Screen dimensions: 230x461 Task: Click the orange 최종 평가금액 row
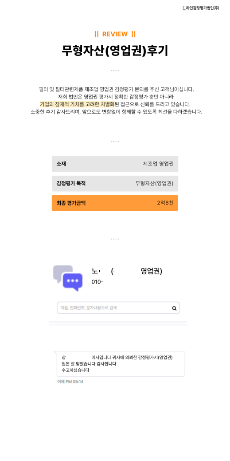pyautogui.click(x=115, y=203)
